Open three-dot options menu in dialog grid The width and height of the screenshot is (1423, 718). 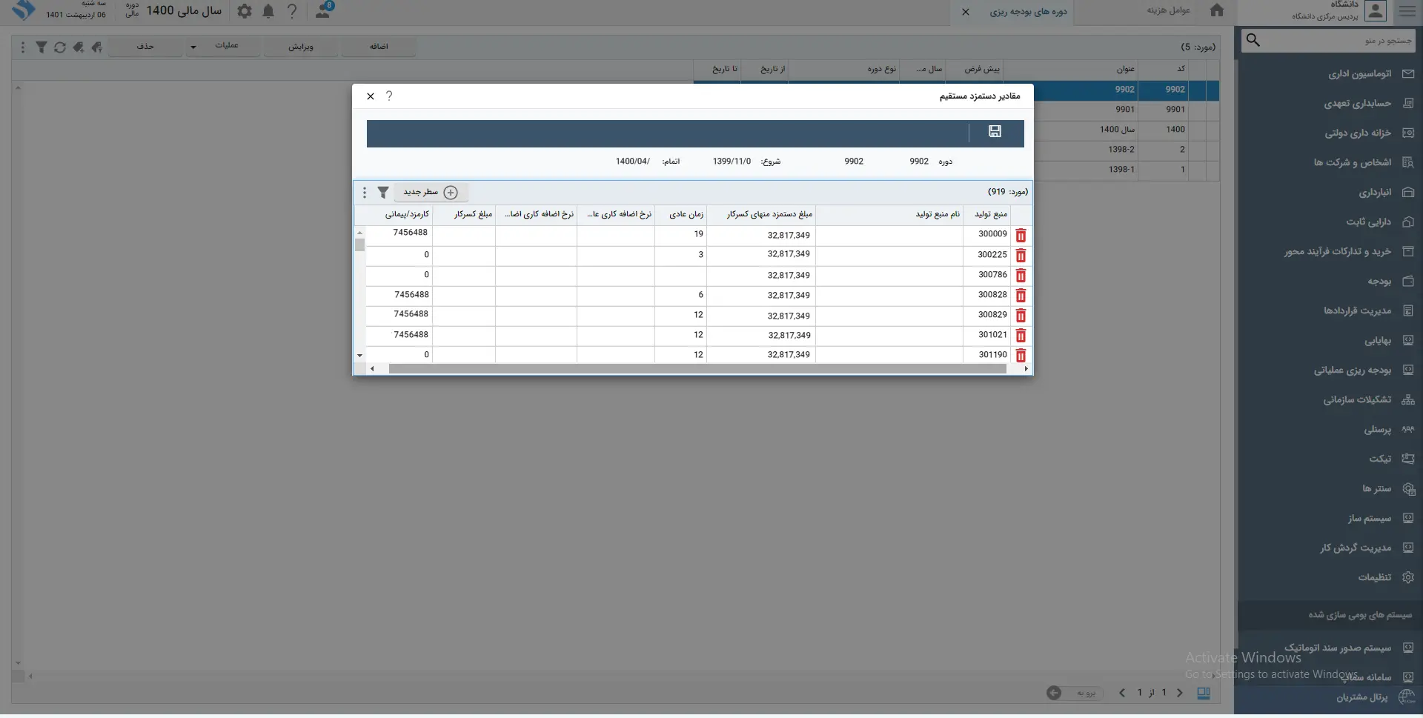(x=364, y=193)
